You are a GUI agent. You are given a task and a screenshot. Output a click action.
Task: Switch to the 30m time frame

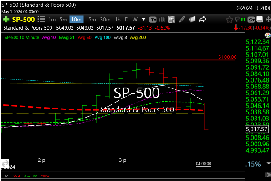[105, 20]
